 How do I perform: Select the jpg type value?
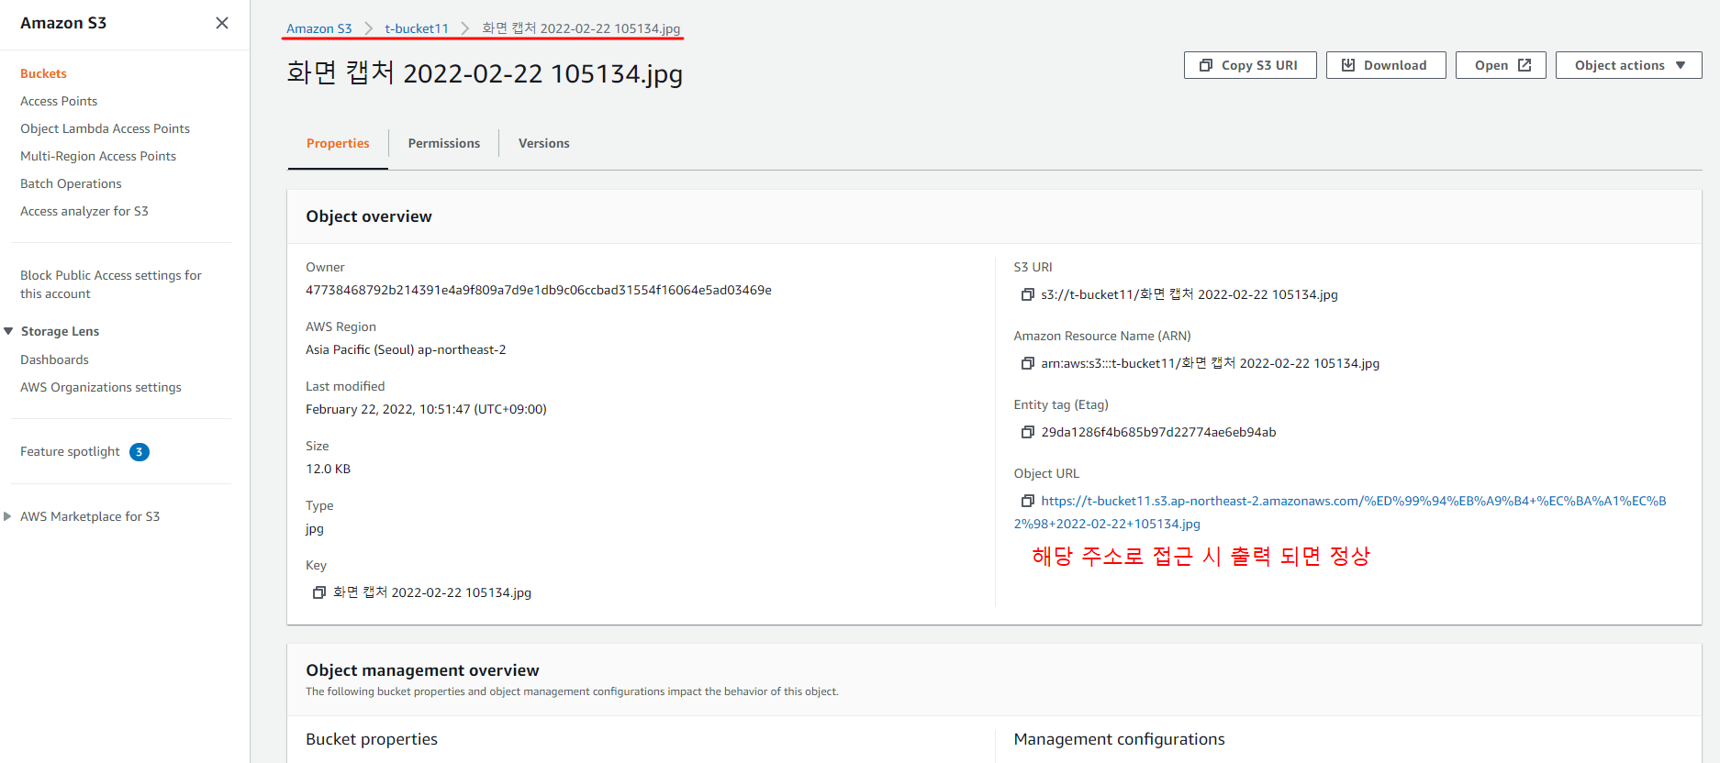[x=315, y=529]
